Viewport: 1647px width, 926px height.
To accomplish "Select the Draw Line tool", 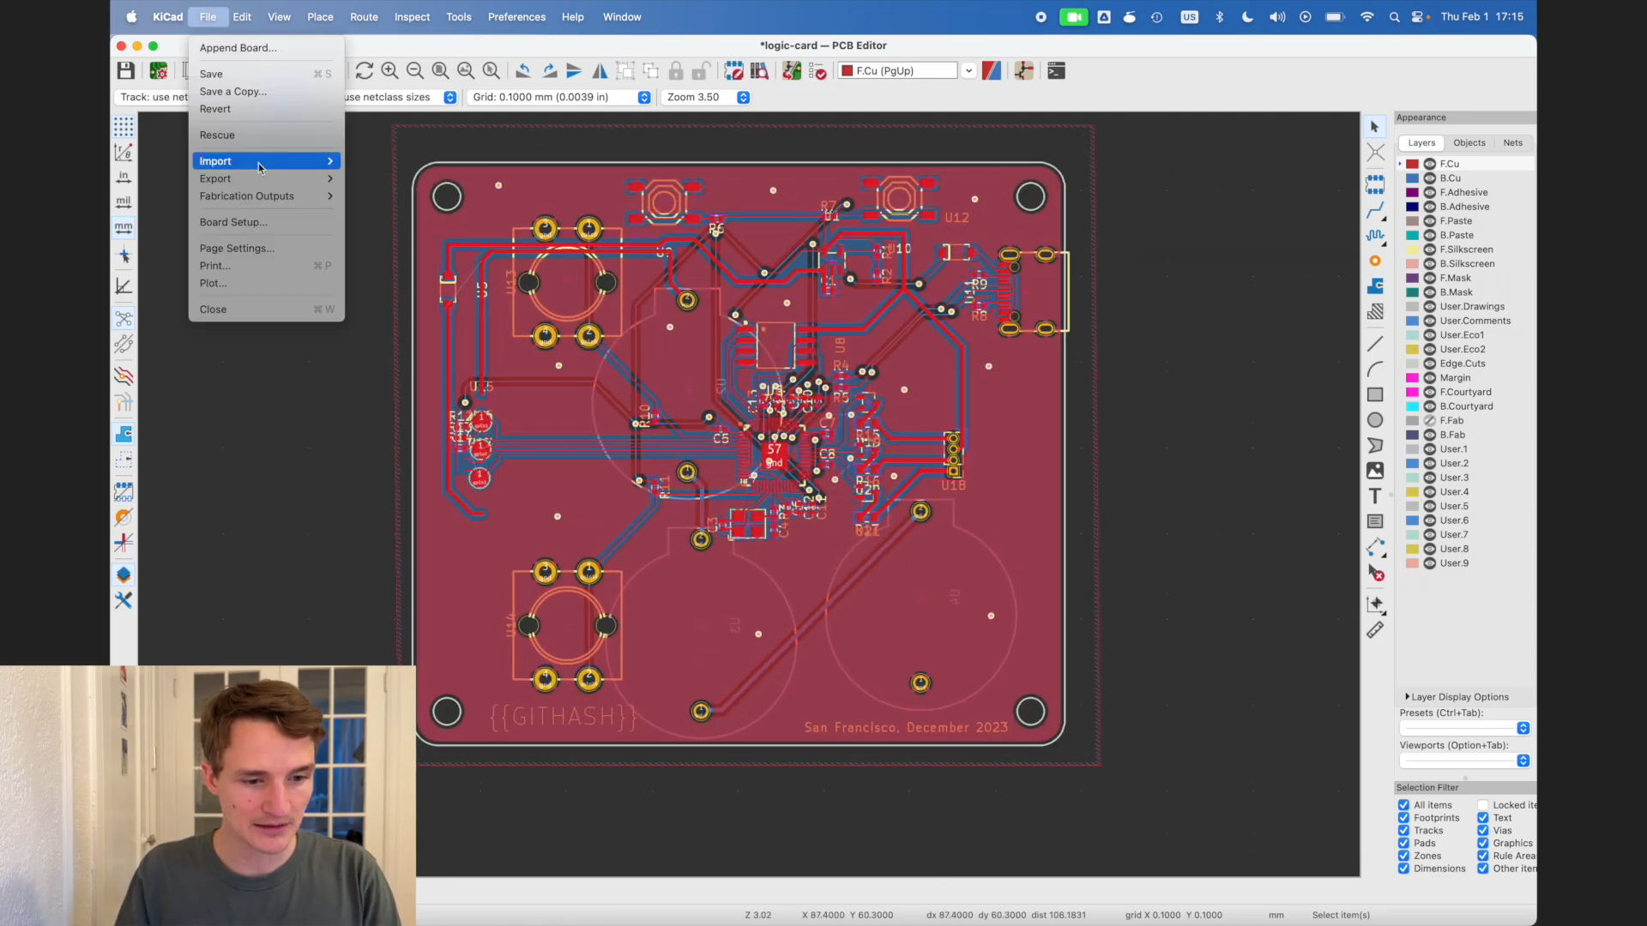I will coord(1375,344).
